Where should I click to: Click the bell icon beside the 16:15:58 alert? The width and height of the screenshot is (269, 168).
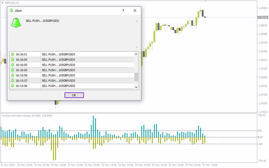pos(12,75)
